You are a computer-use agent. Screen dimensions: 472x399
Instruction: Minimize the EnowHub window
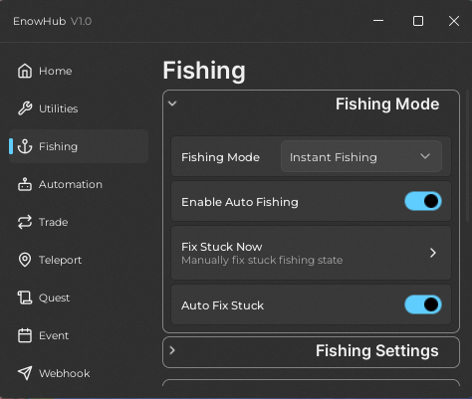coord(378,21)
